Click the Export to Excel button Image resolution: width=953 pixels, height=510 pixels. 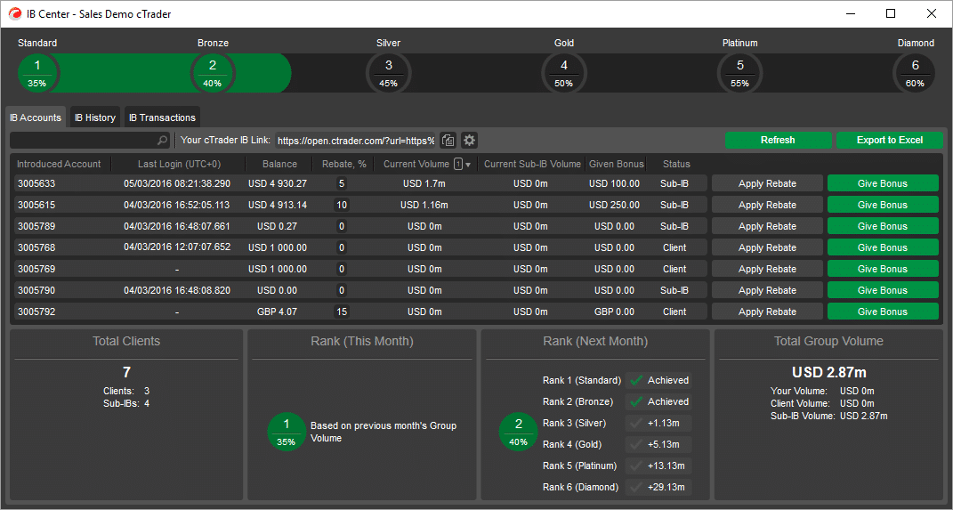(889, 141)
